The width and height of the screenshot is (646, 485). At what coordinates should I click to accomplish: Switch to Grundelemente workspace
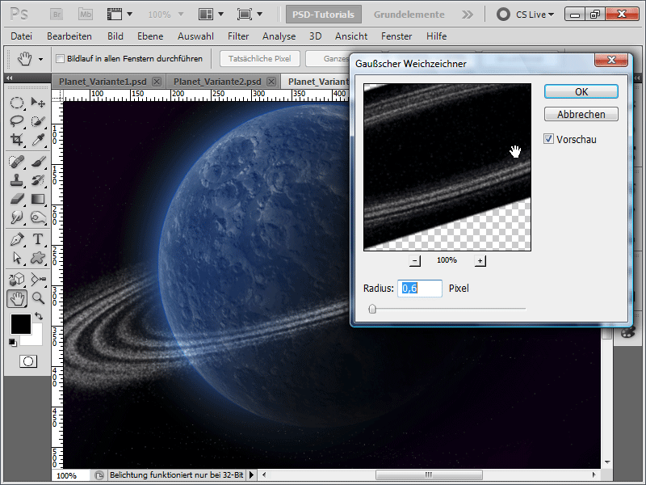pyautogui.click(x=409, y=15)
